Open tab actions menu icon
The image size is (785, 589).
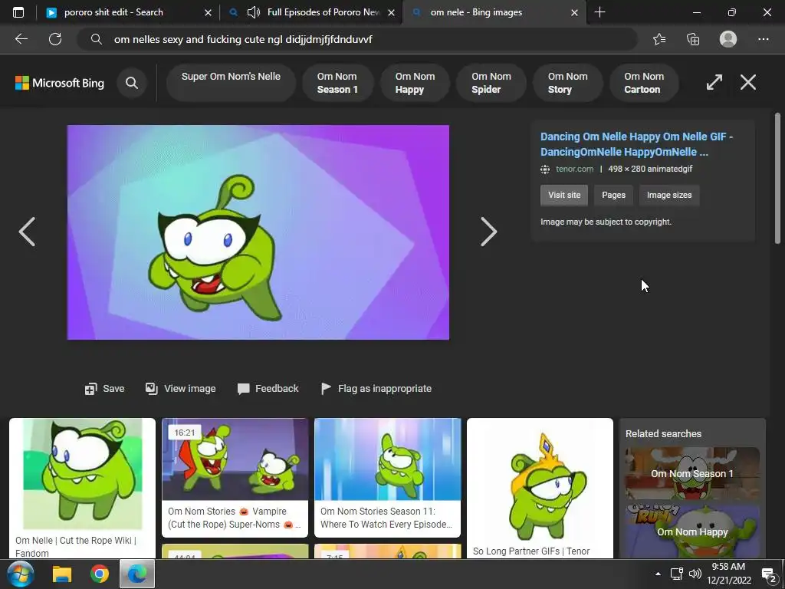[x=18, y=12]
